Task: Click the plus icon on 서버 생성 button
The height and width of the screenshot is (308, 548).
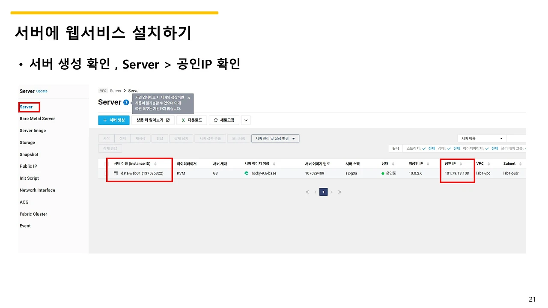Action: pyautogui.click(x=105, y=120)
